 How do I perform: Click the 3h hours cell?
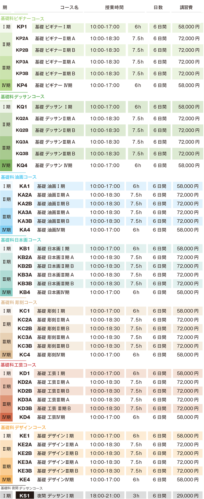tap(136, 496)
